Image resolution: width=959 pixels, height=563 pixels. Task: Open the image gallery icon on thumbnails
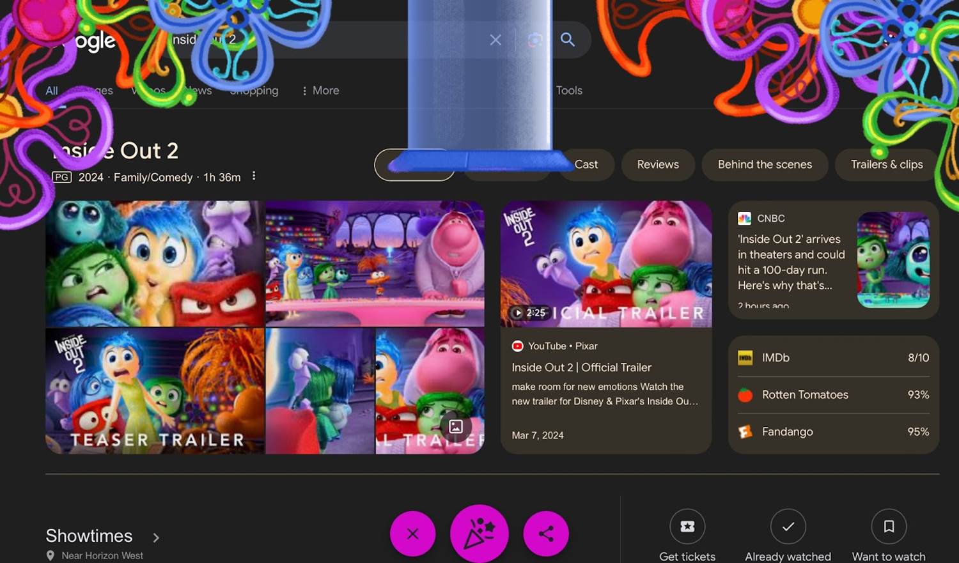(x=456, y=426)
